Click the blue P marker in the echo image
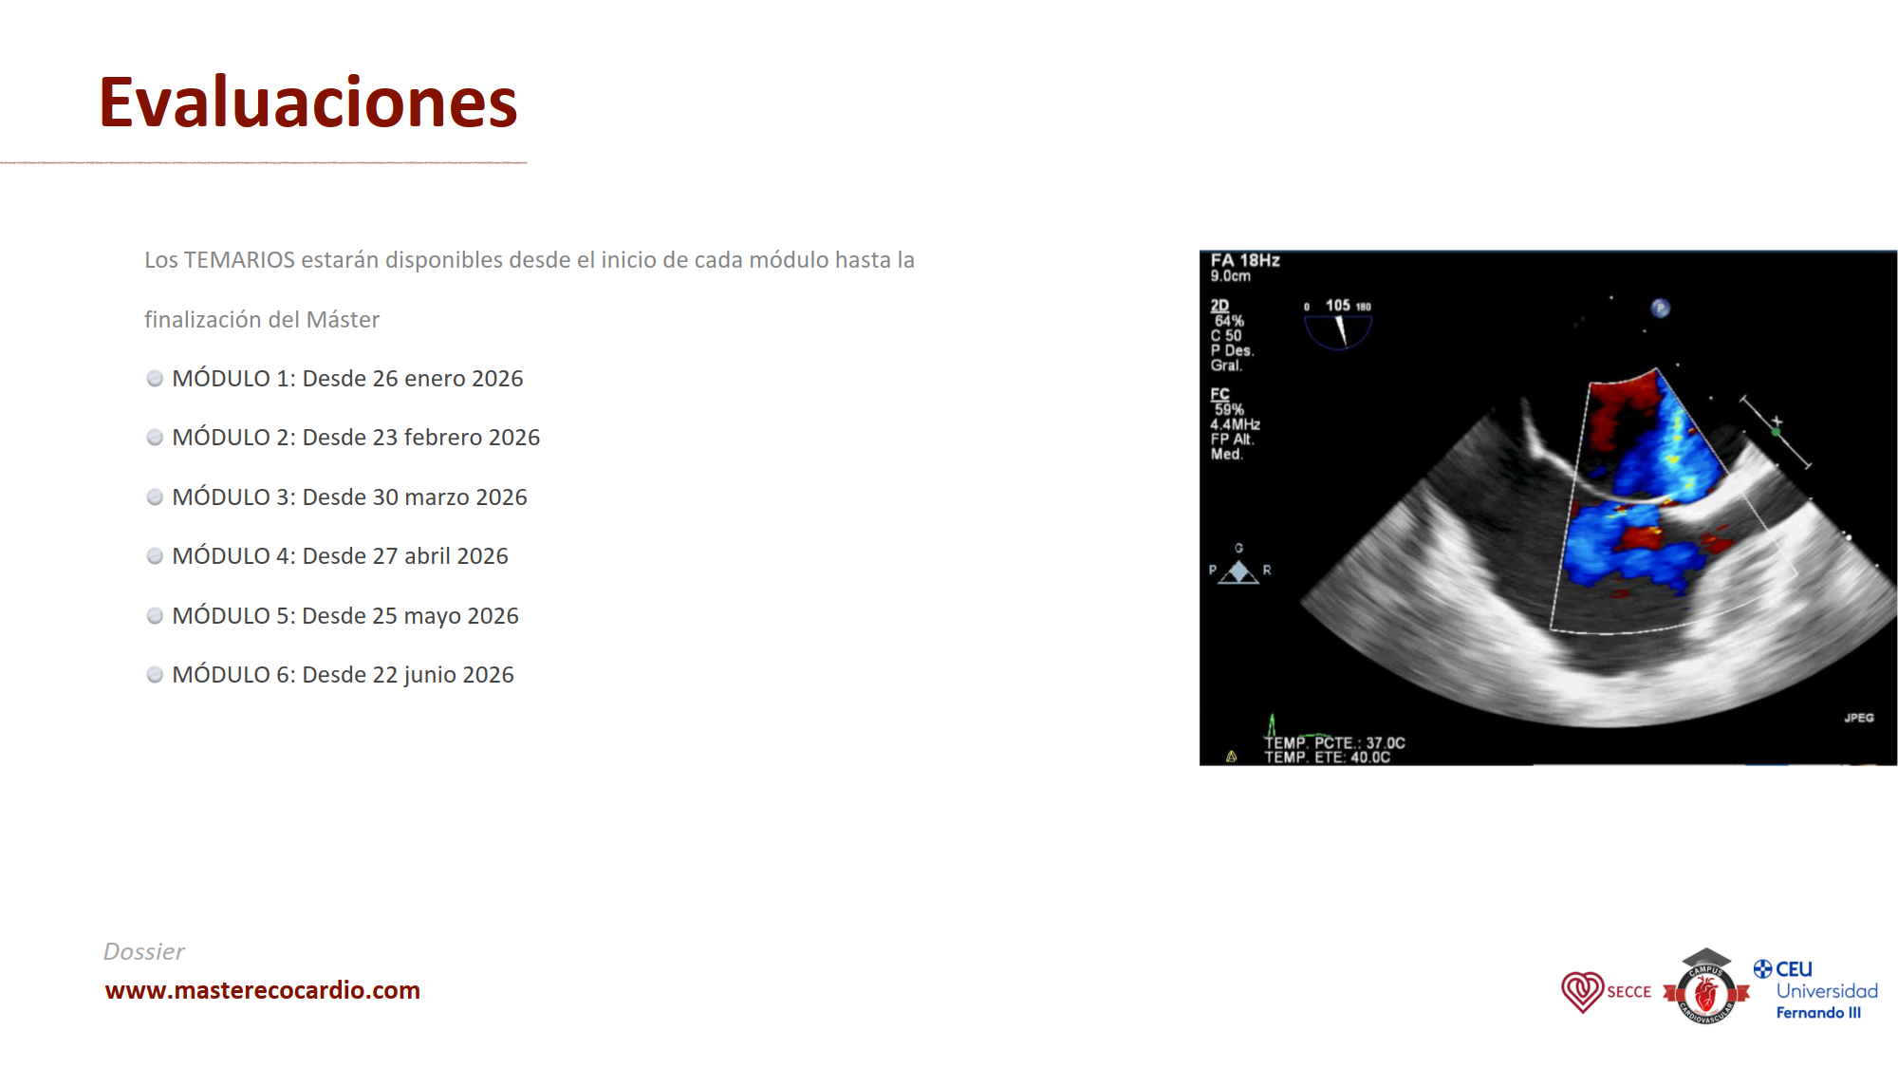The height and width of the screenshot is (1068, 1898). tap(1660, 308)
